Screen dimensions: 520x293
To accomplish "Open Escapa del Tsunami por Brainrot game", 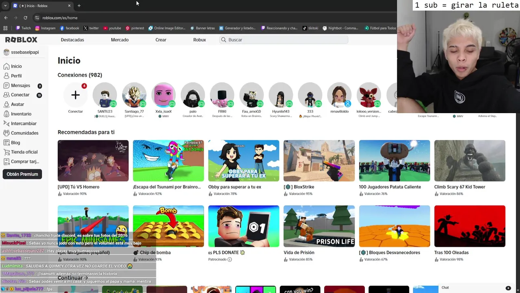I will tap(168, 161).
